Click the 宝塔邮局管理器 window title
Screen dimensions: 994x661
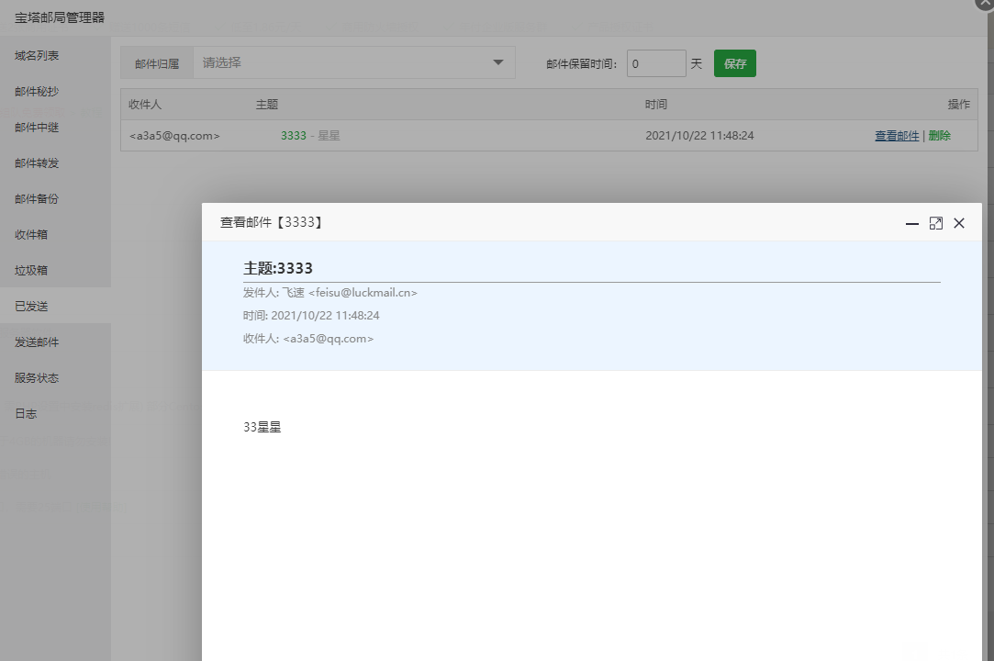coord(60,17)
